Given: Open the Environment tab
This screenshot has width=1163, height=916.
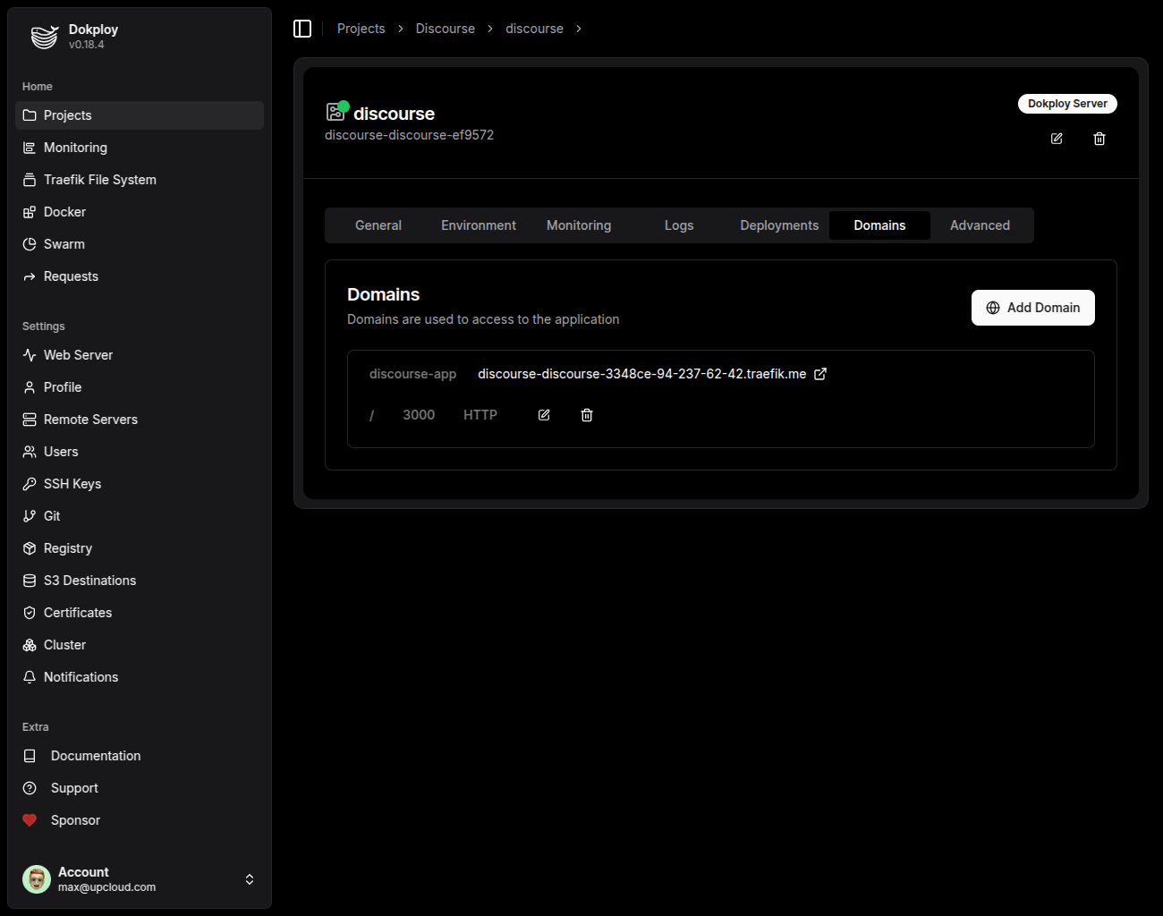Looking at the screenshot, I should [478, 225].
